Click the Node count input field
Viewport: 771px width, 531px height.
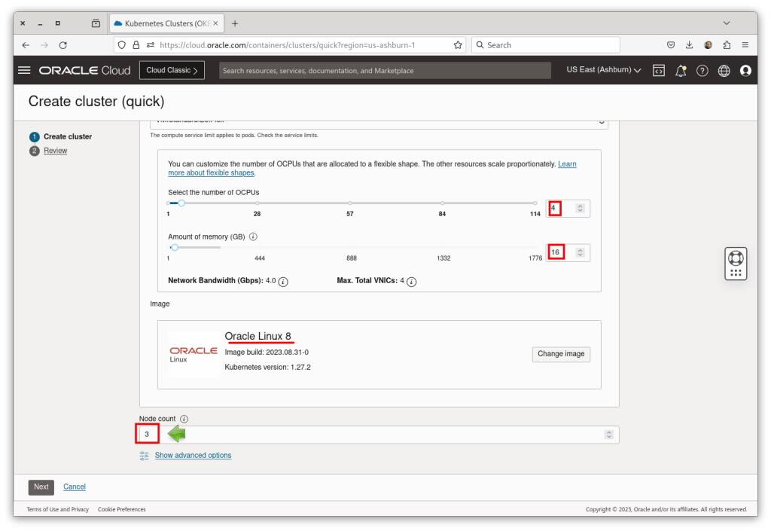379,435
